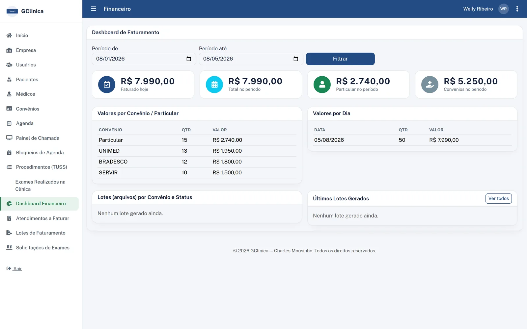Click the Pacientes sidebar icon
Viewport: 527px width, 329px height.
click(9, 80)
